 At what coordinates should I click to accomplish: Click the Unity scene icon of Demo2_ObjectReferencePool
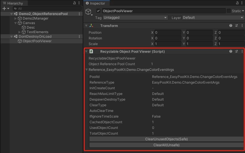click(x=16, y=14)
